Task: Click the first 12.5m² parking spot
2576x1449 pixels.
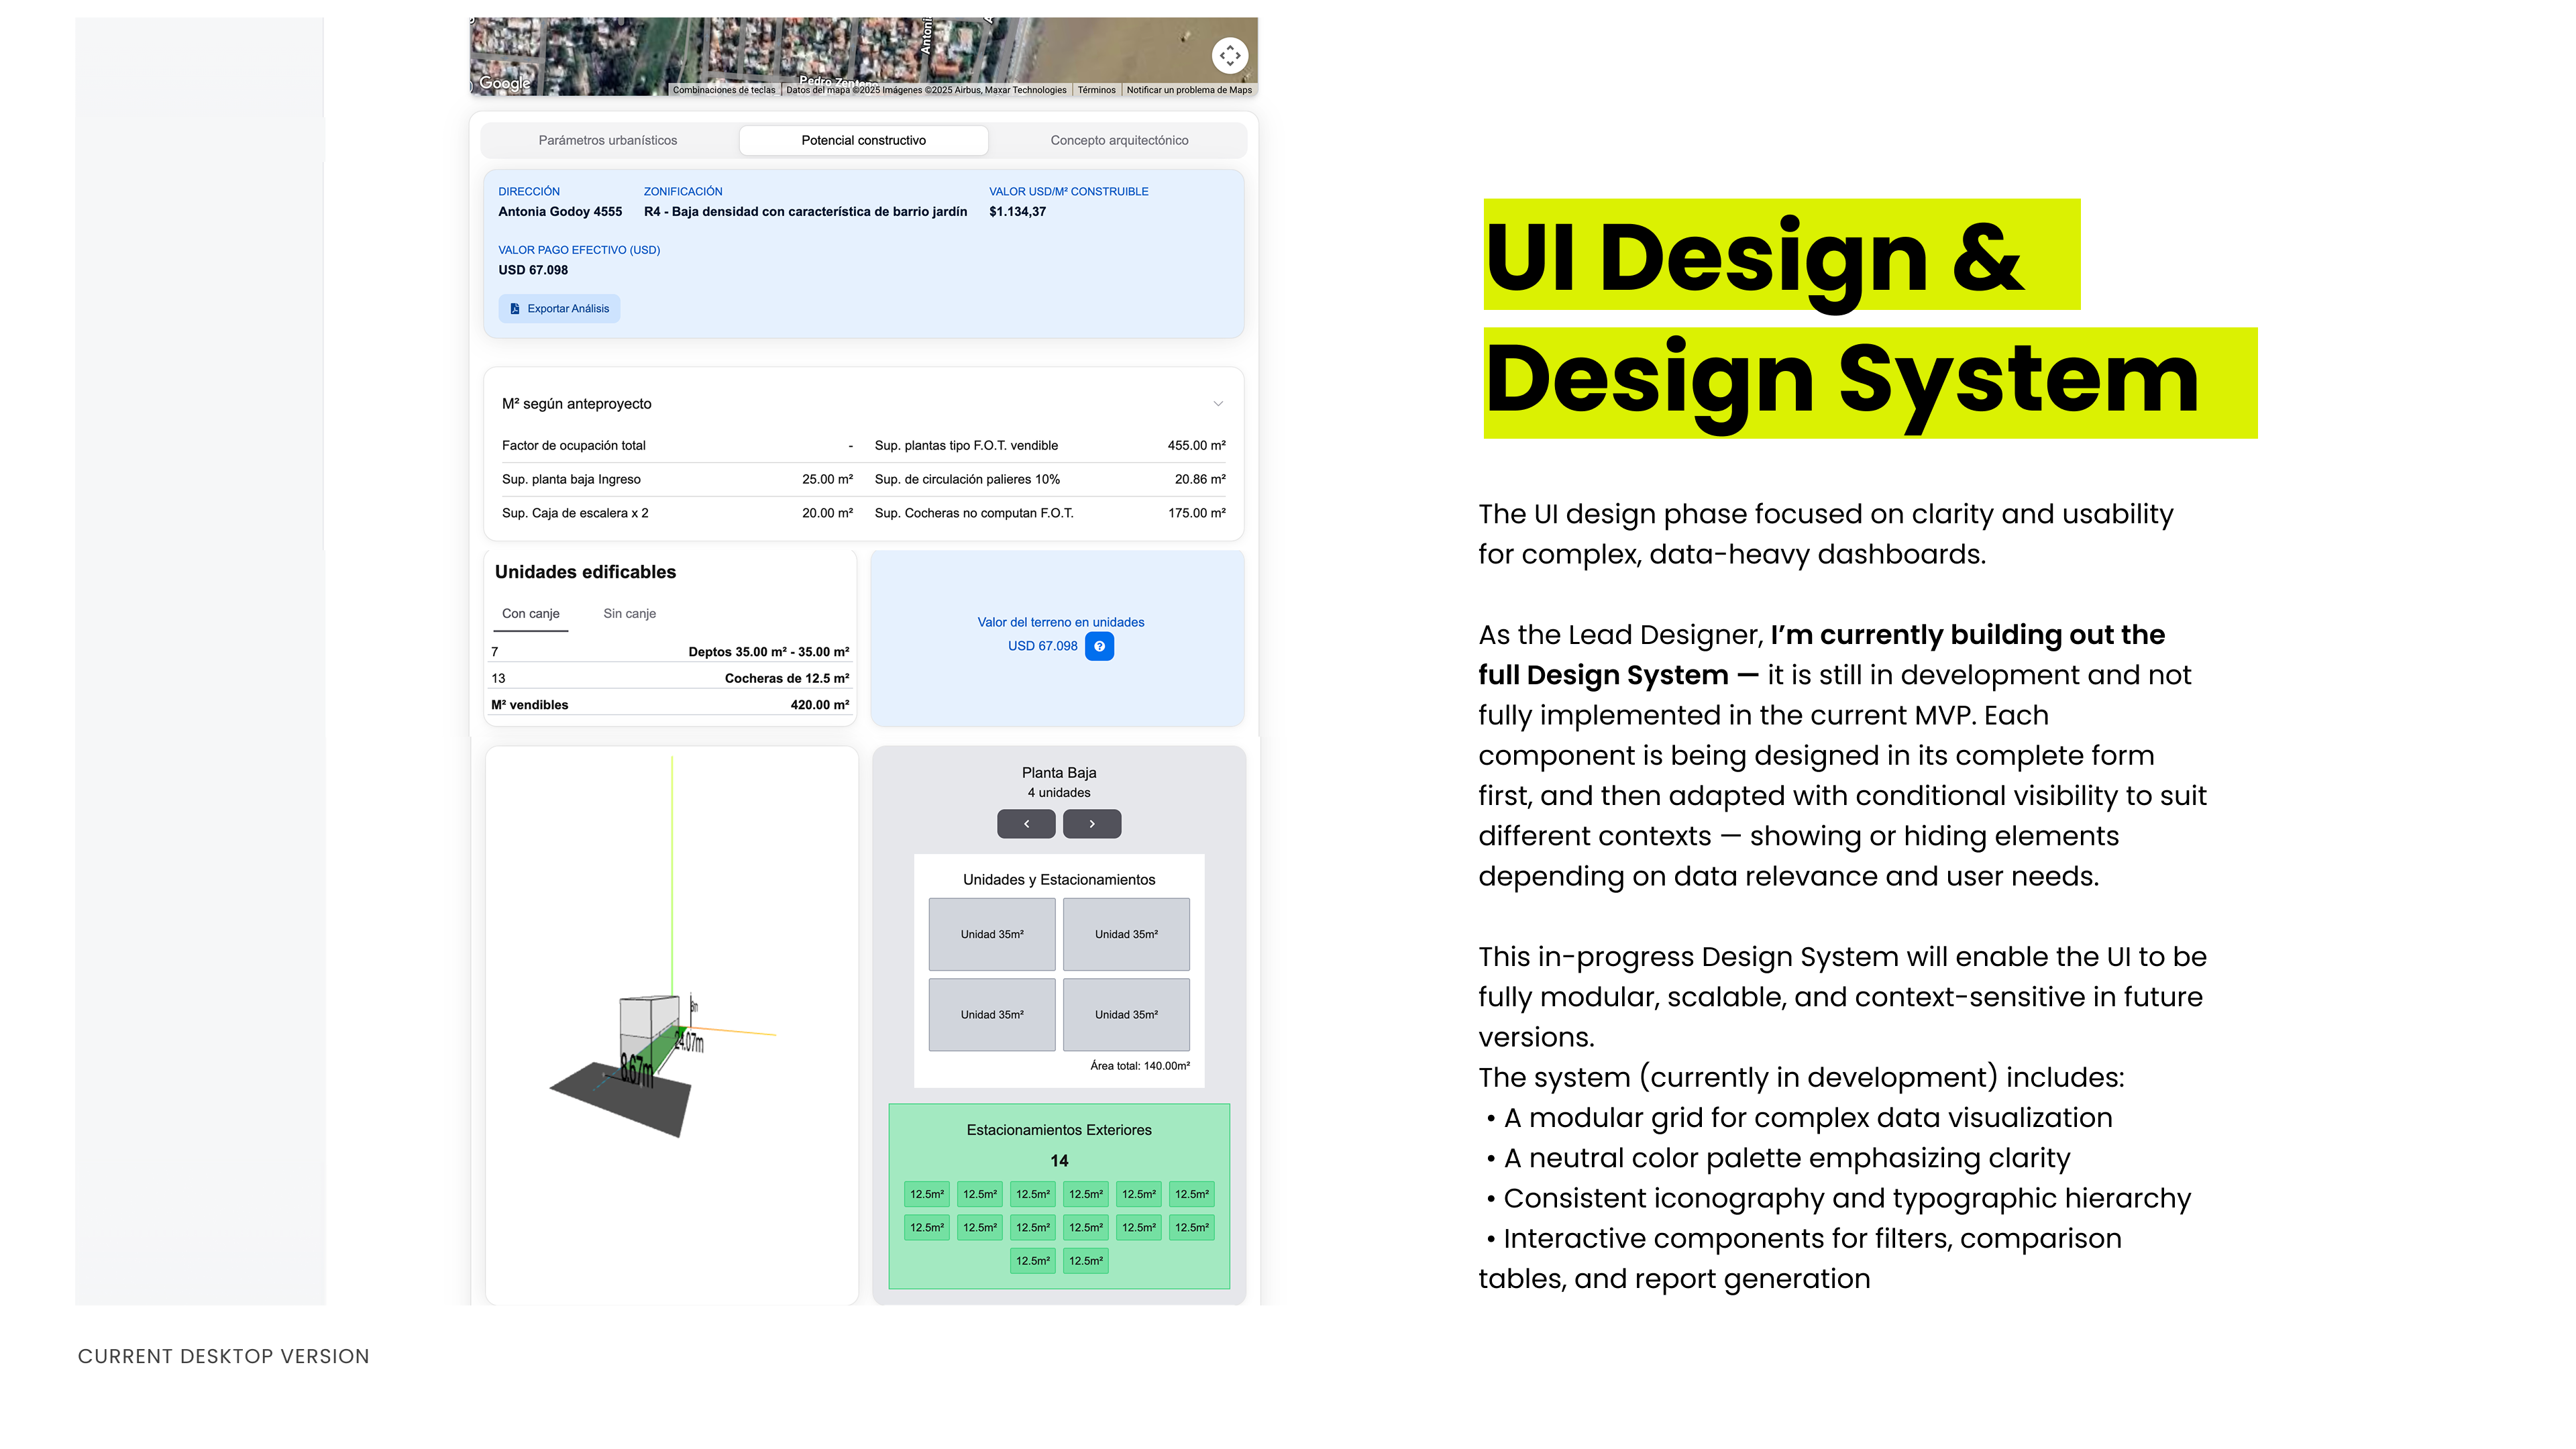Action: 926,1194
